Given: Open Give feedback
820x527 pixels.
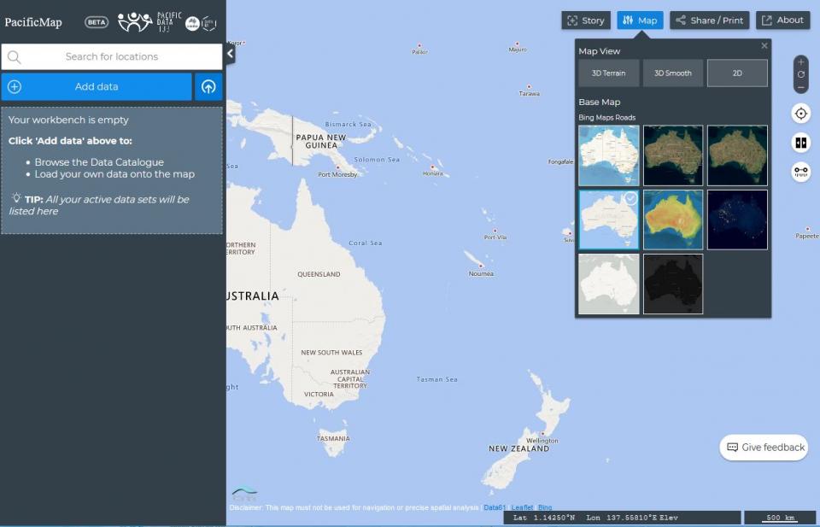Looking at the screenshot, I should pos(763,447).
